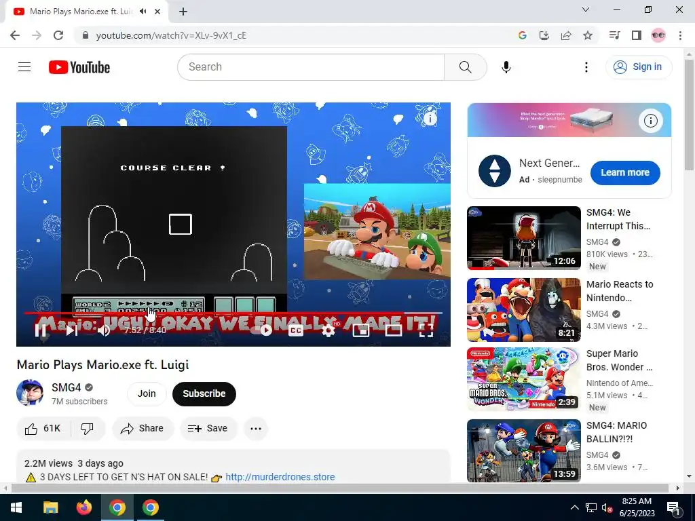Skip to next video in player

tap(71, 330)
